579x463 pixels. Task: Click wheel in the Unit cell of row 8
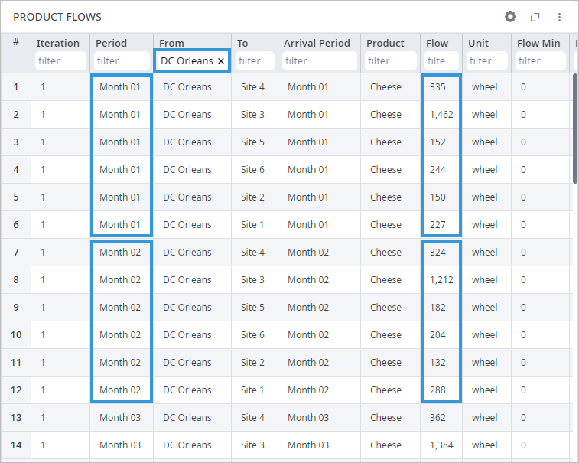[x=484, y=280]
